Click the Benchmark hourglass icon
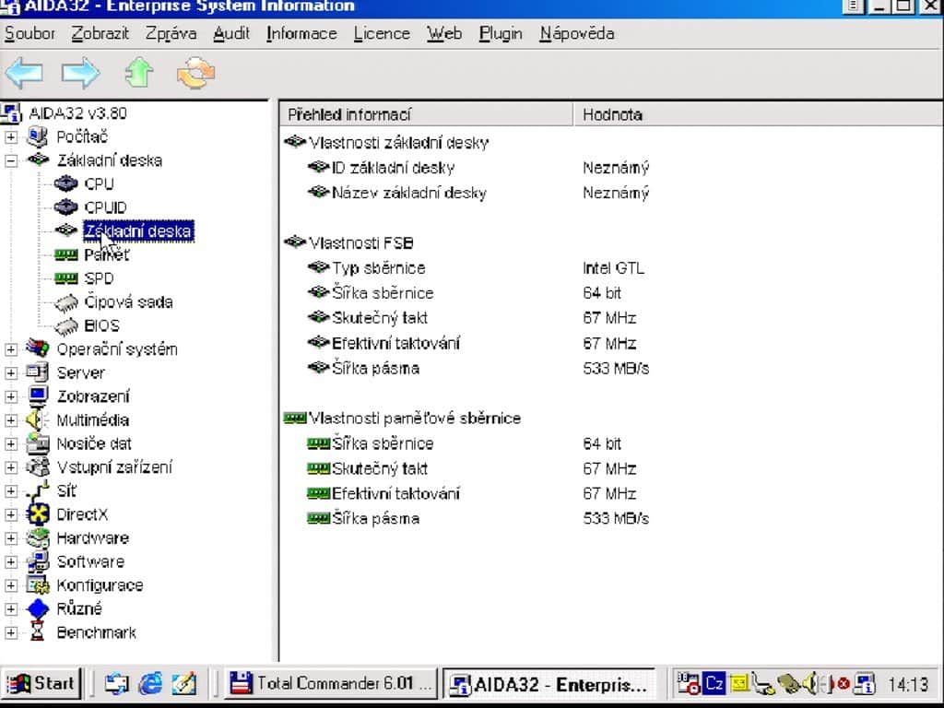Viewport: 944px width, 708px height. [x=37, y=632]
